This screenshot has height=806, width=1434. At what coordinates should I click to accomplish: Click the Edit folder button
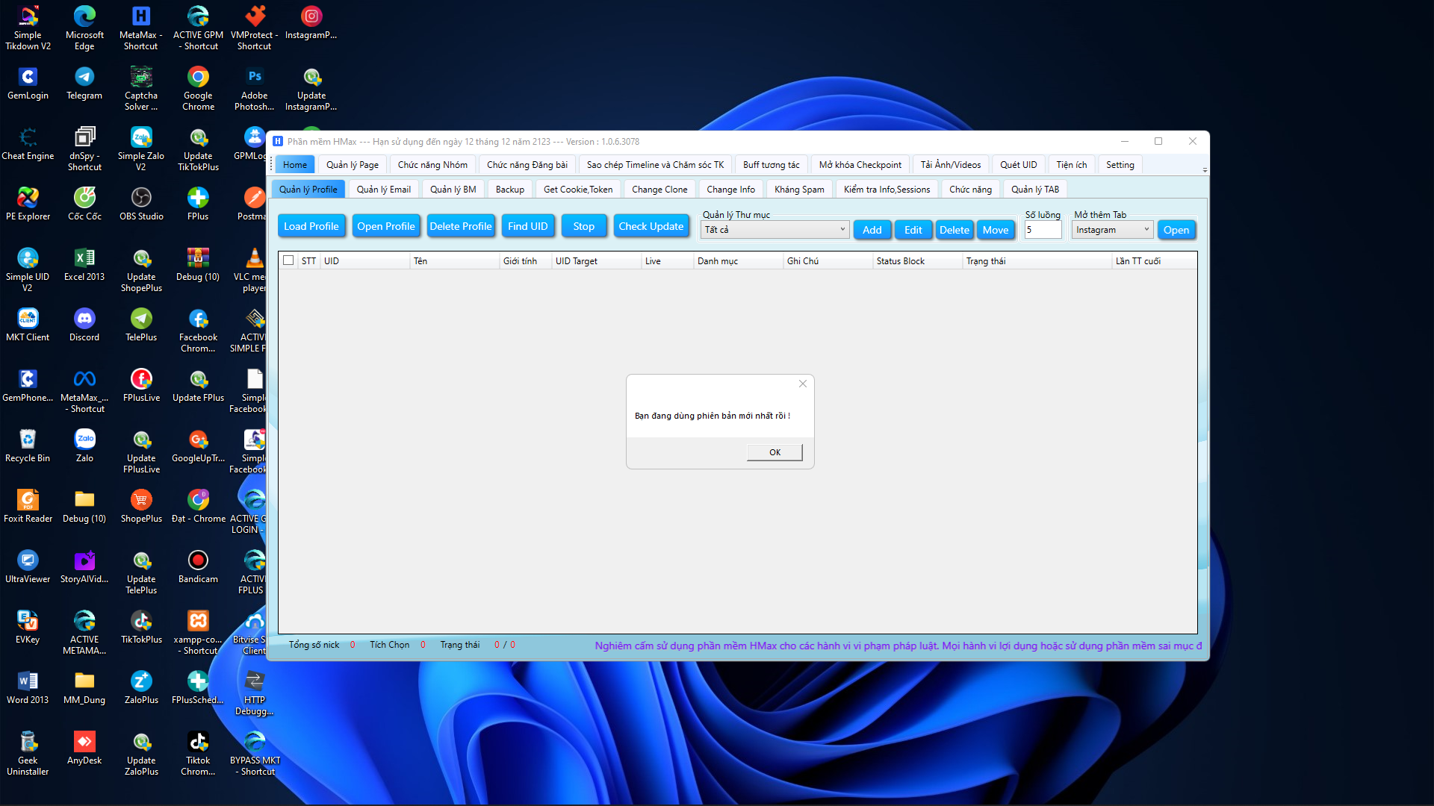(913, 230)
